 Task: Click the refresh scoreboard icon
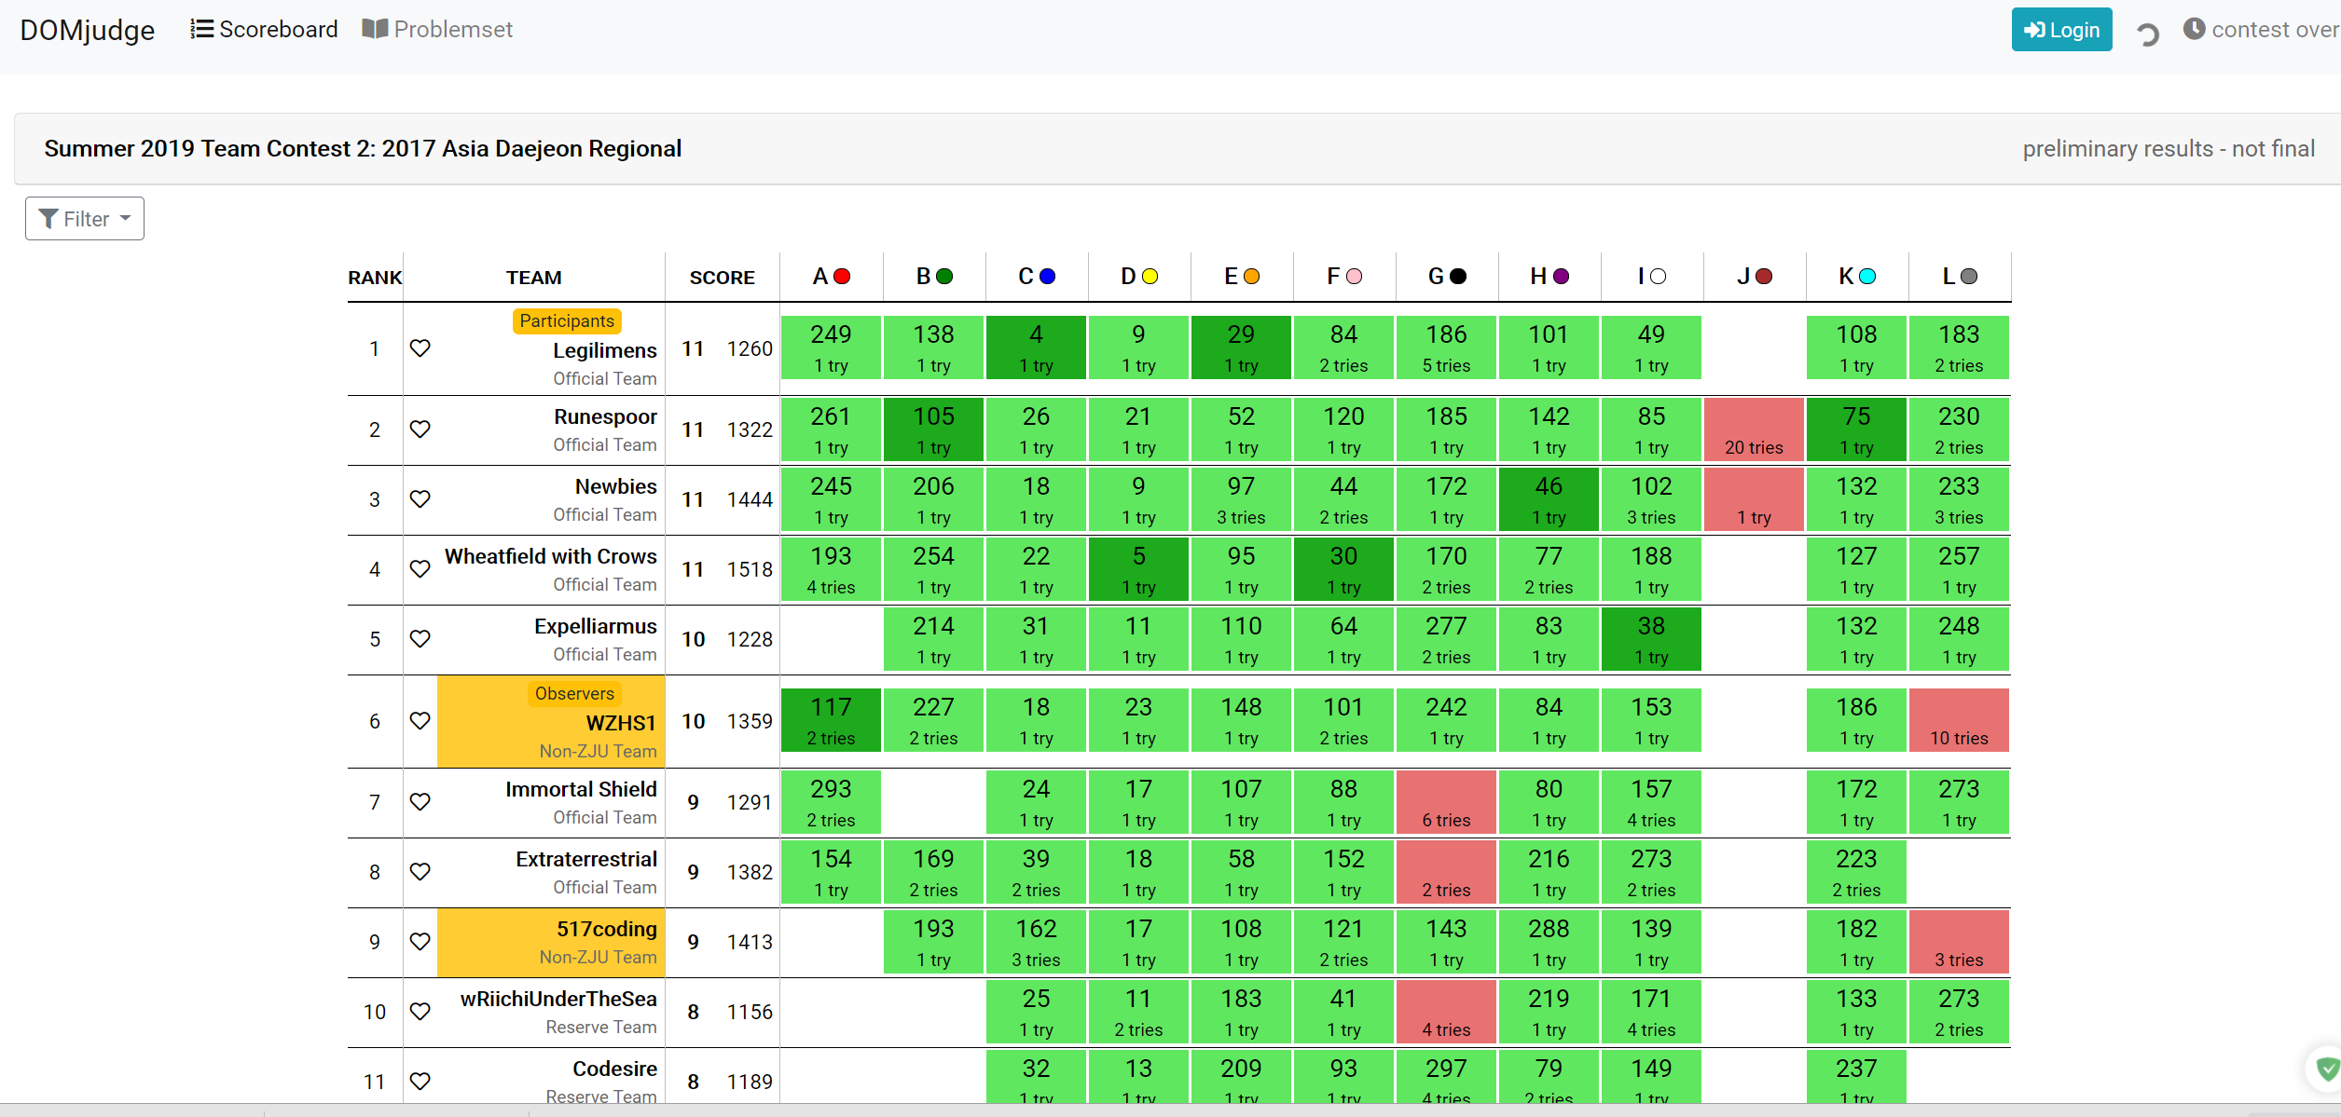pos(2148,35)
